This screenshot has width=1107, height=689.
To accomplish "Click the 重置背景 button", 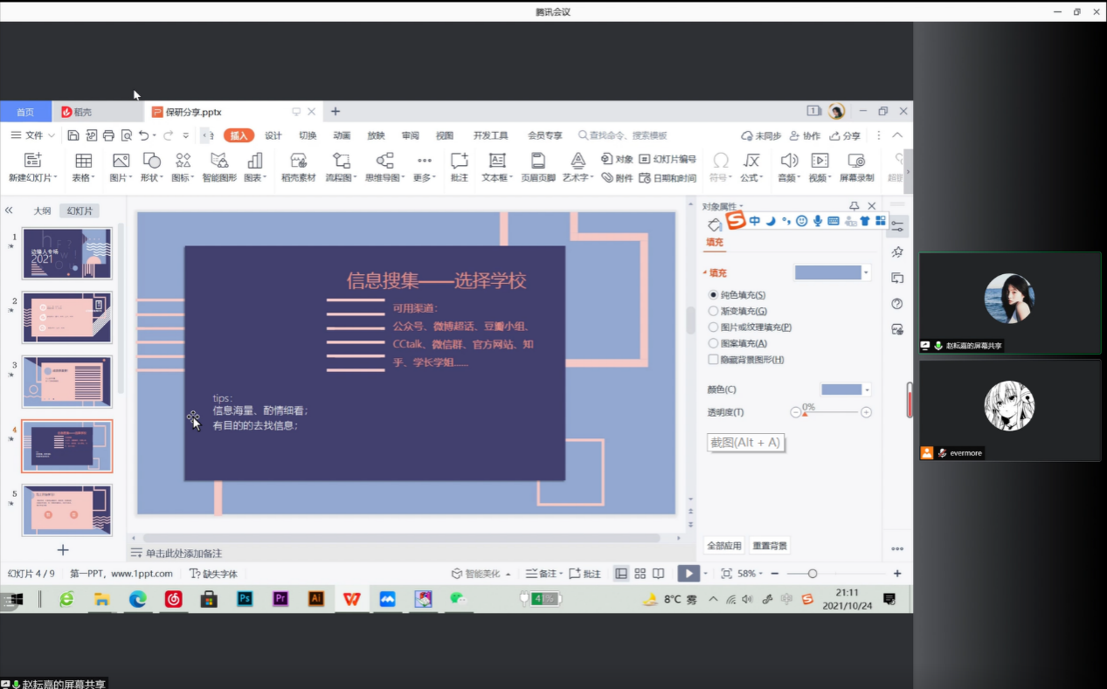I will click(770, 546).
